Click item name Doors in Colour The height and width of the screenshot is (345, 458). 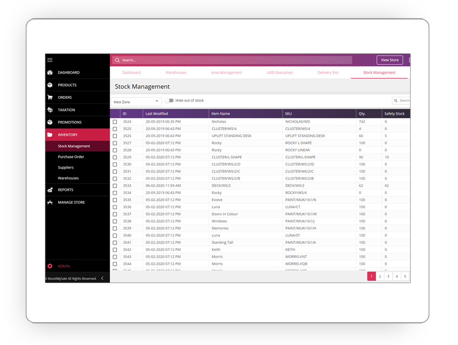point(225,214)
